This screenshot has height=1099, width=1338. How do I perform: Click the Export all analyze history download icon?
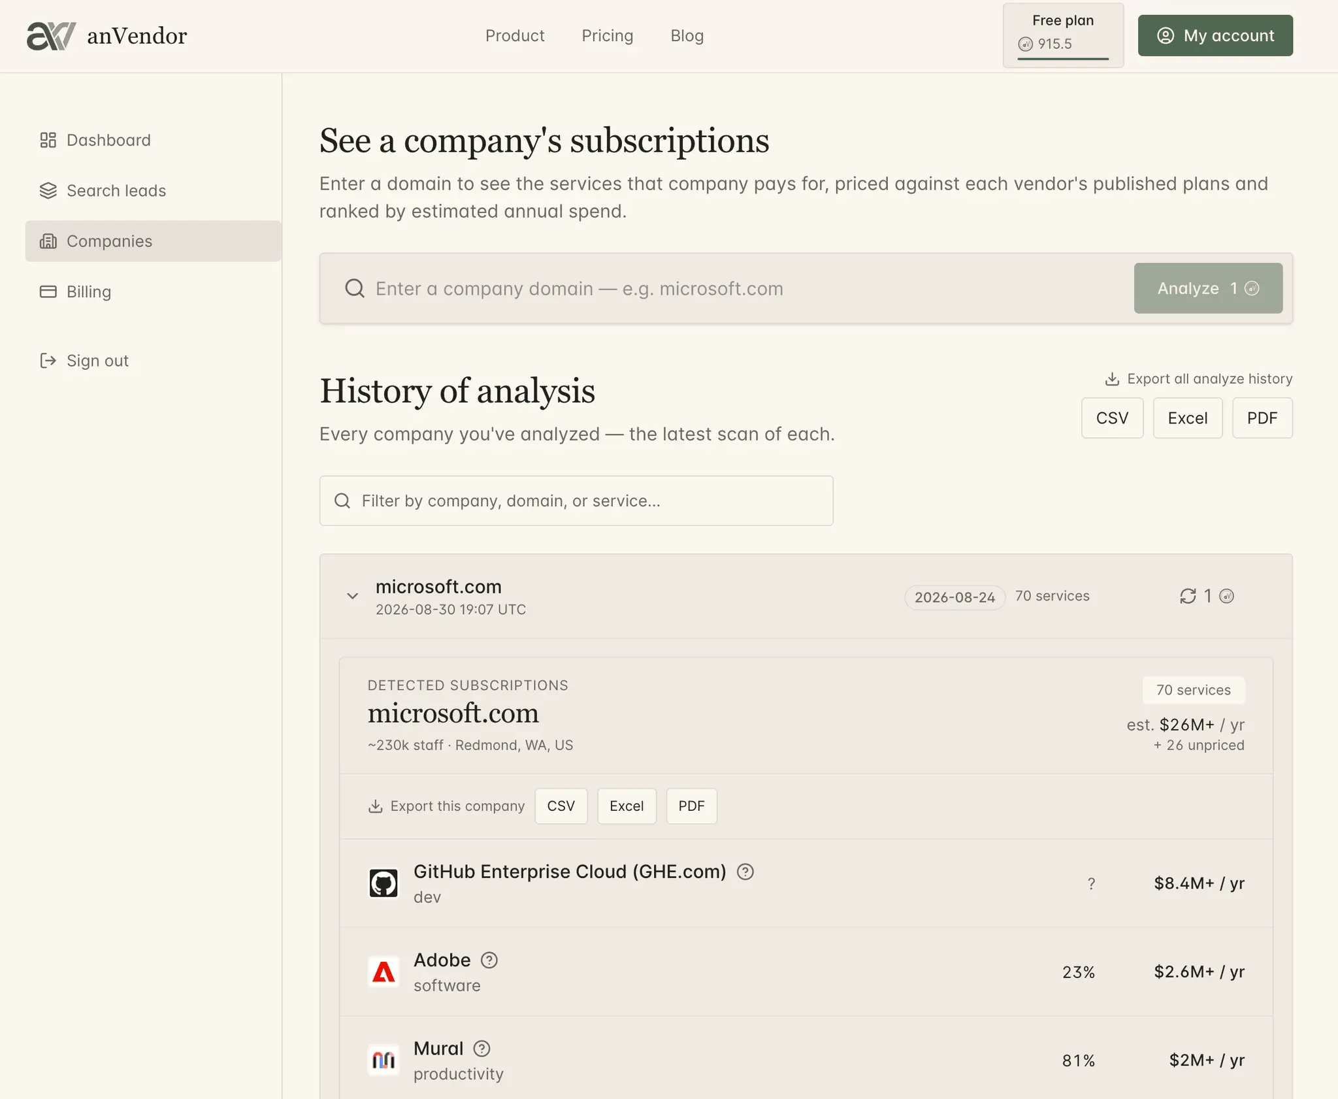1112,379
